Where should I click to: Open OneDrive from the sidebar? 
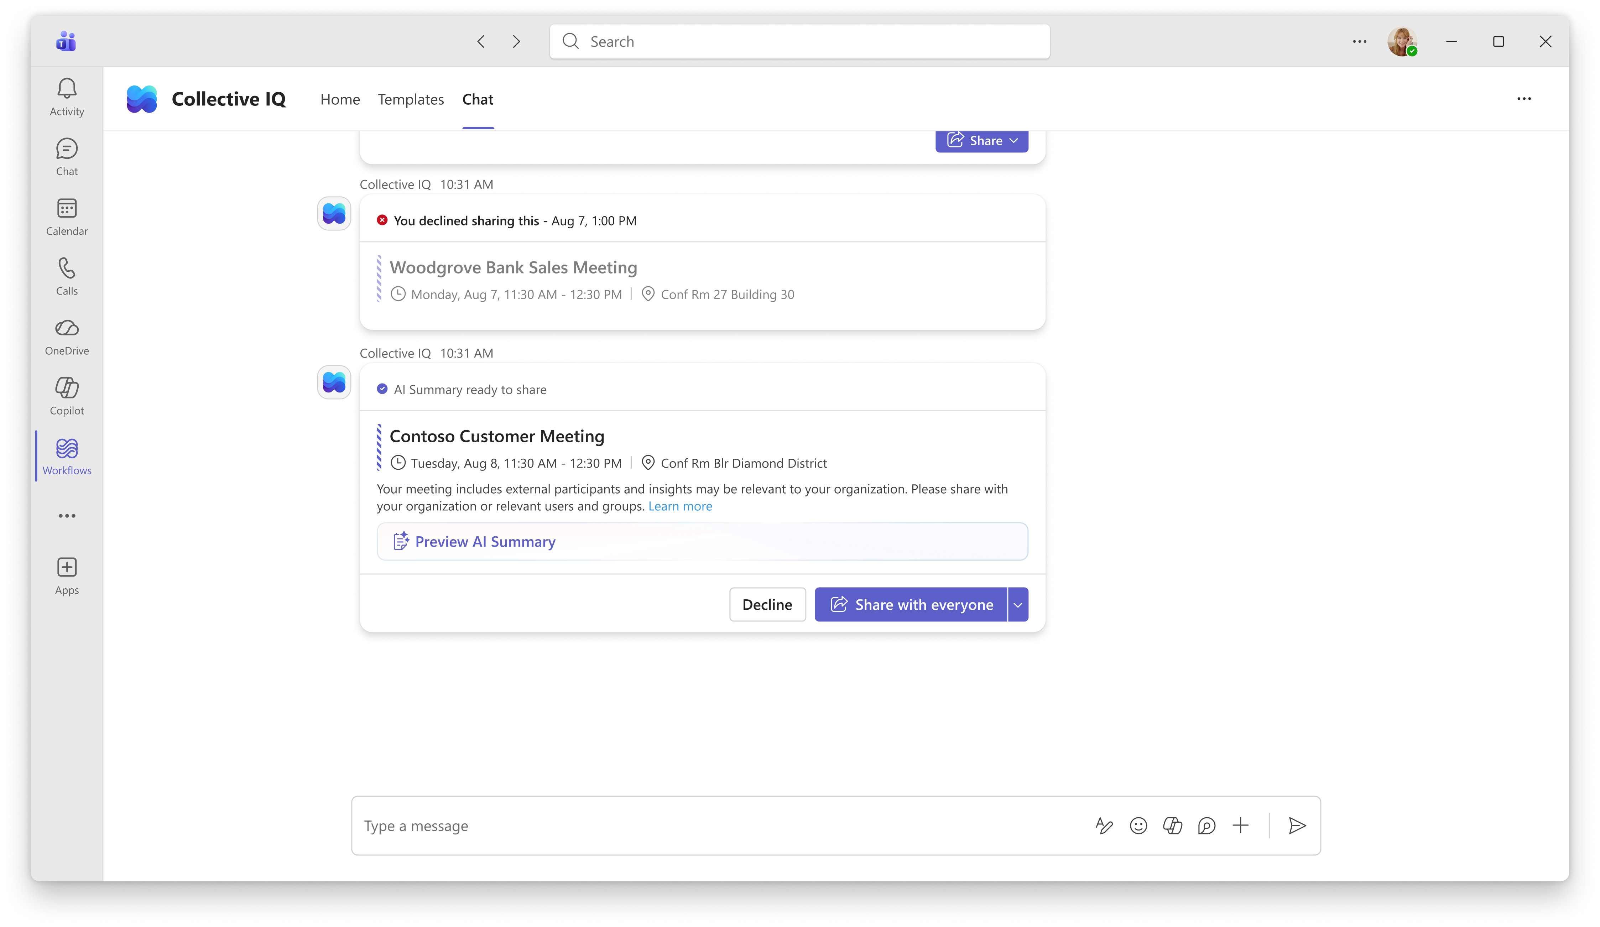point(67,337)
